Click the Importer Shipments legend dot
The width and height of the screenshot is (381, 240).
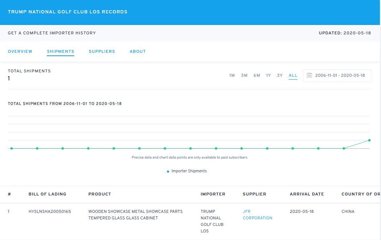168,171
